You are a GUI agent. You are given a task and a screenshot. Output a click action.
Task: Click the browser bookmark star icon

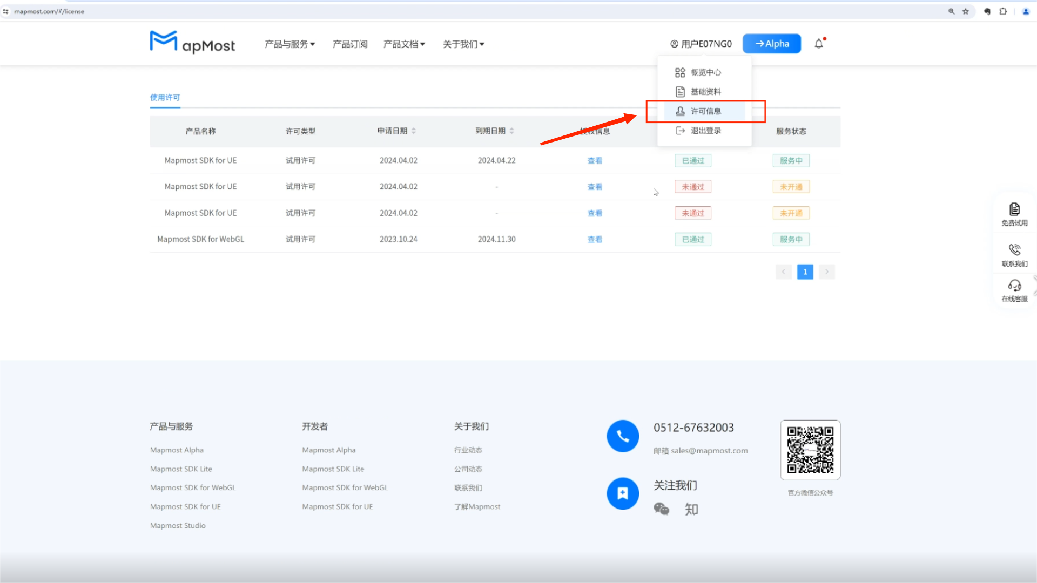(x=966, y=11)
